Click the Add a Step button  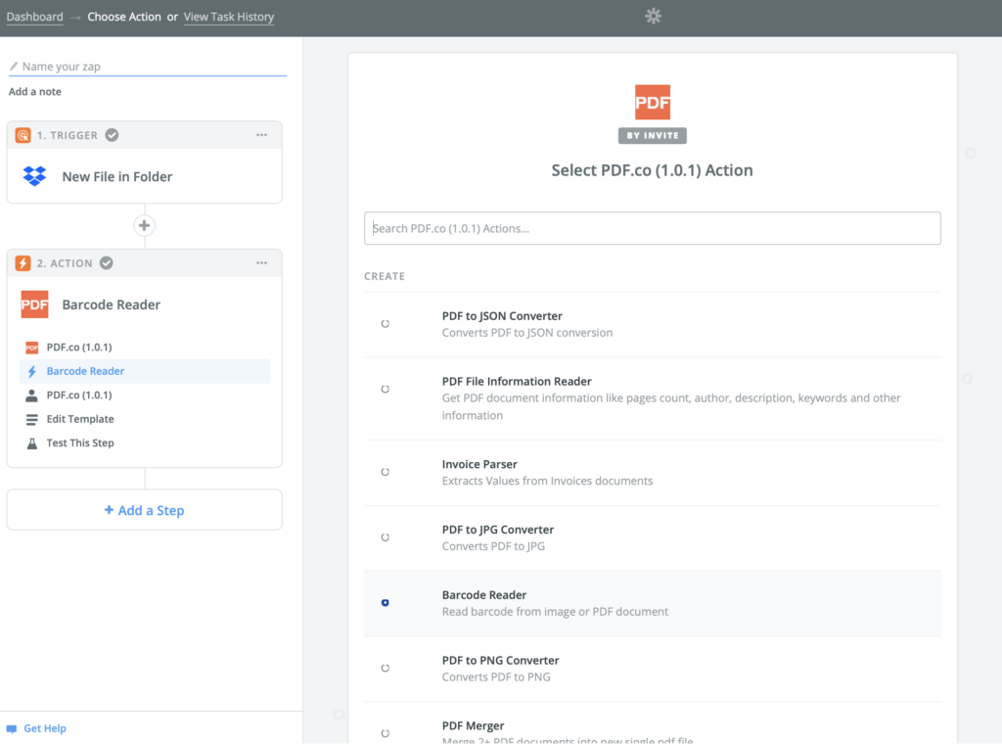pyautogui.click(x=145, y=510)
